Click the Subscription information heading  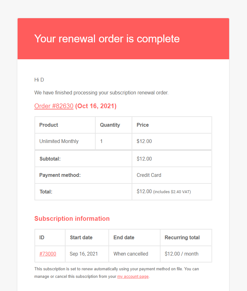(72, 219)
